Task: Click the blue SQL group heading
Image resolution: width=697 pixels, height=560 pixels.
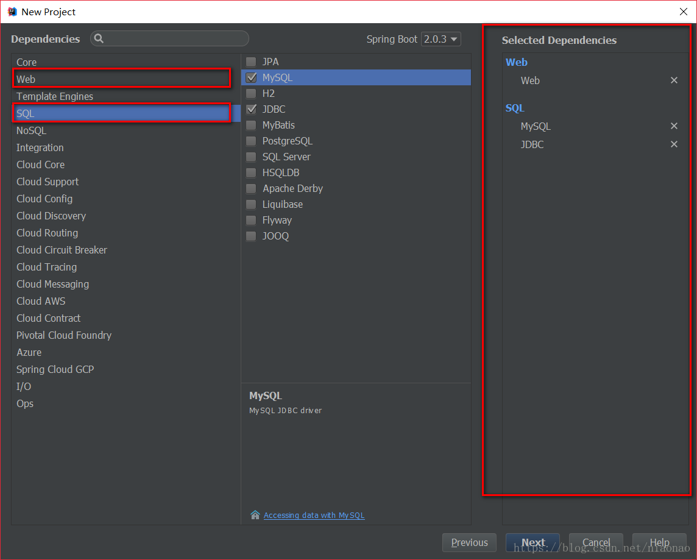Action: coord(515,108)
